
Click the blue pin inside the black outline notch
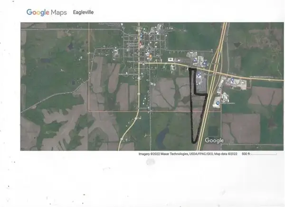point(199,74)
